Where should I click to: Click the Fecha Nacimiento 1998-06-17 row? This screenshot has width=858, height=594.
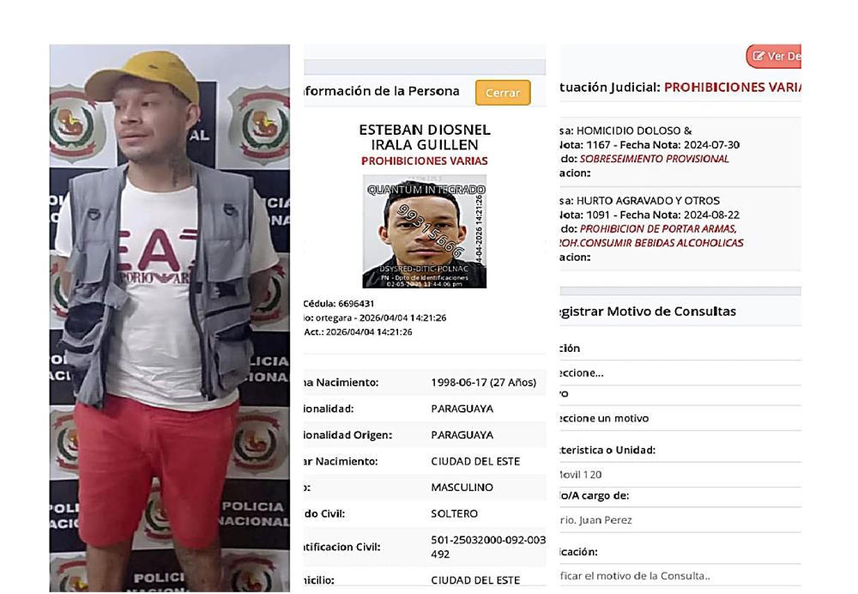click(425, 382)
